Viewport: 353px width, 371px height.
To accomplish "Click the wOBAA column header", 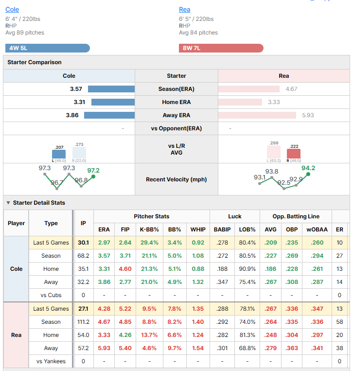I will click(x=317, y=230).
